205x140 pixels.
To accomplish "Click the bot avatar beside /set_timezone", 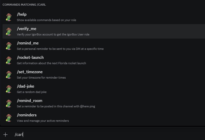I will tap(9, 74).
